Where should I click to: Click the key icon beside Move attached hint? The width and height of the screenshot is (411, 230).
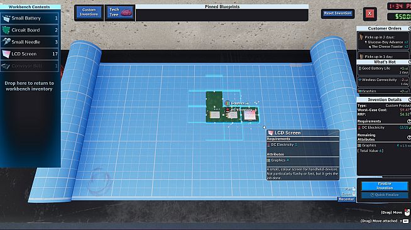tap(406, 221)
